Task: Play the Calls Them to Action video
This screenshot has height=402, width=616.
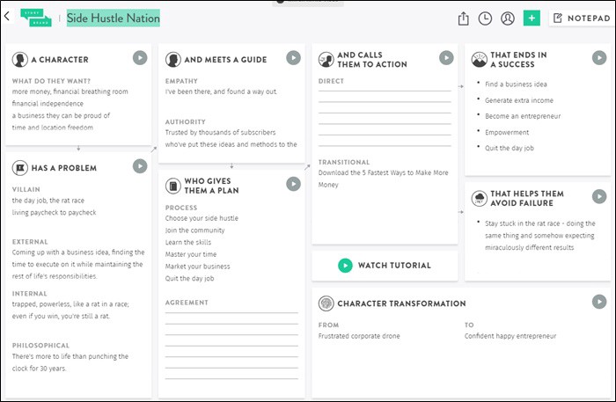Action: pyautogui.click(x=446, y=58)
